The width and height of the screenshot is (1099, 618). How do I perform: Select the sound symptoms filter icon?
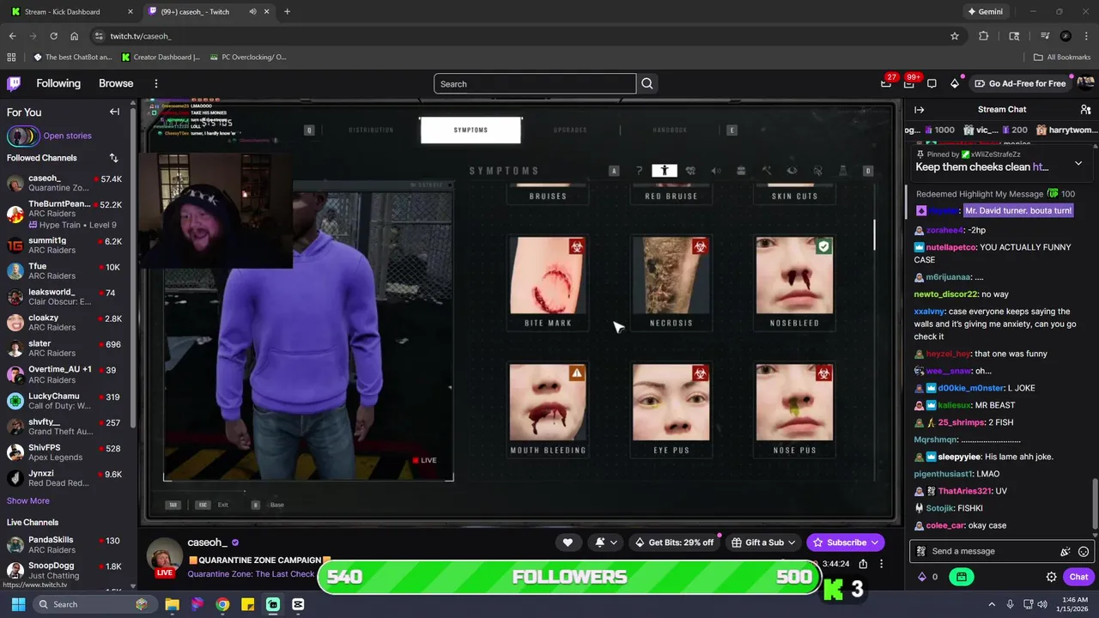715,171
